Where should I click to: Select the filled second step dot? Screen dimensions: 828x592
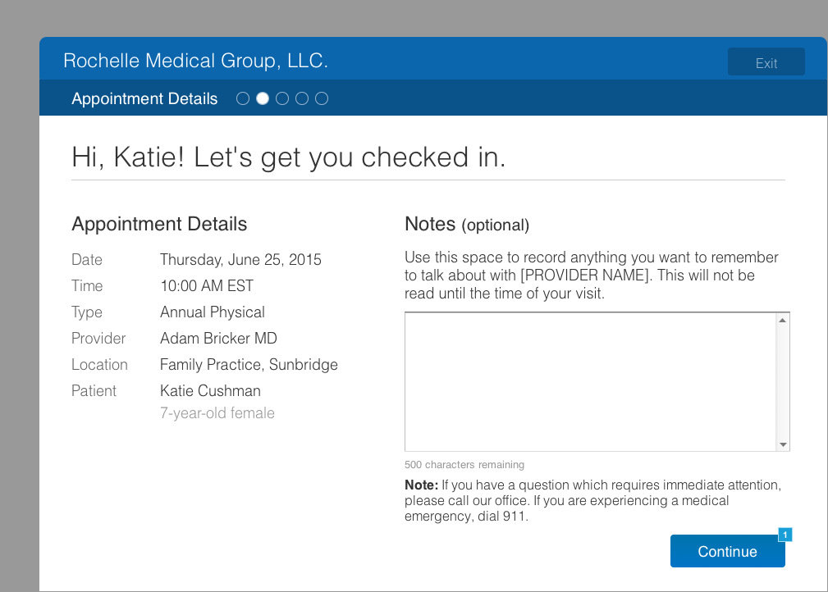click(x=263, y=98)
